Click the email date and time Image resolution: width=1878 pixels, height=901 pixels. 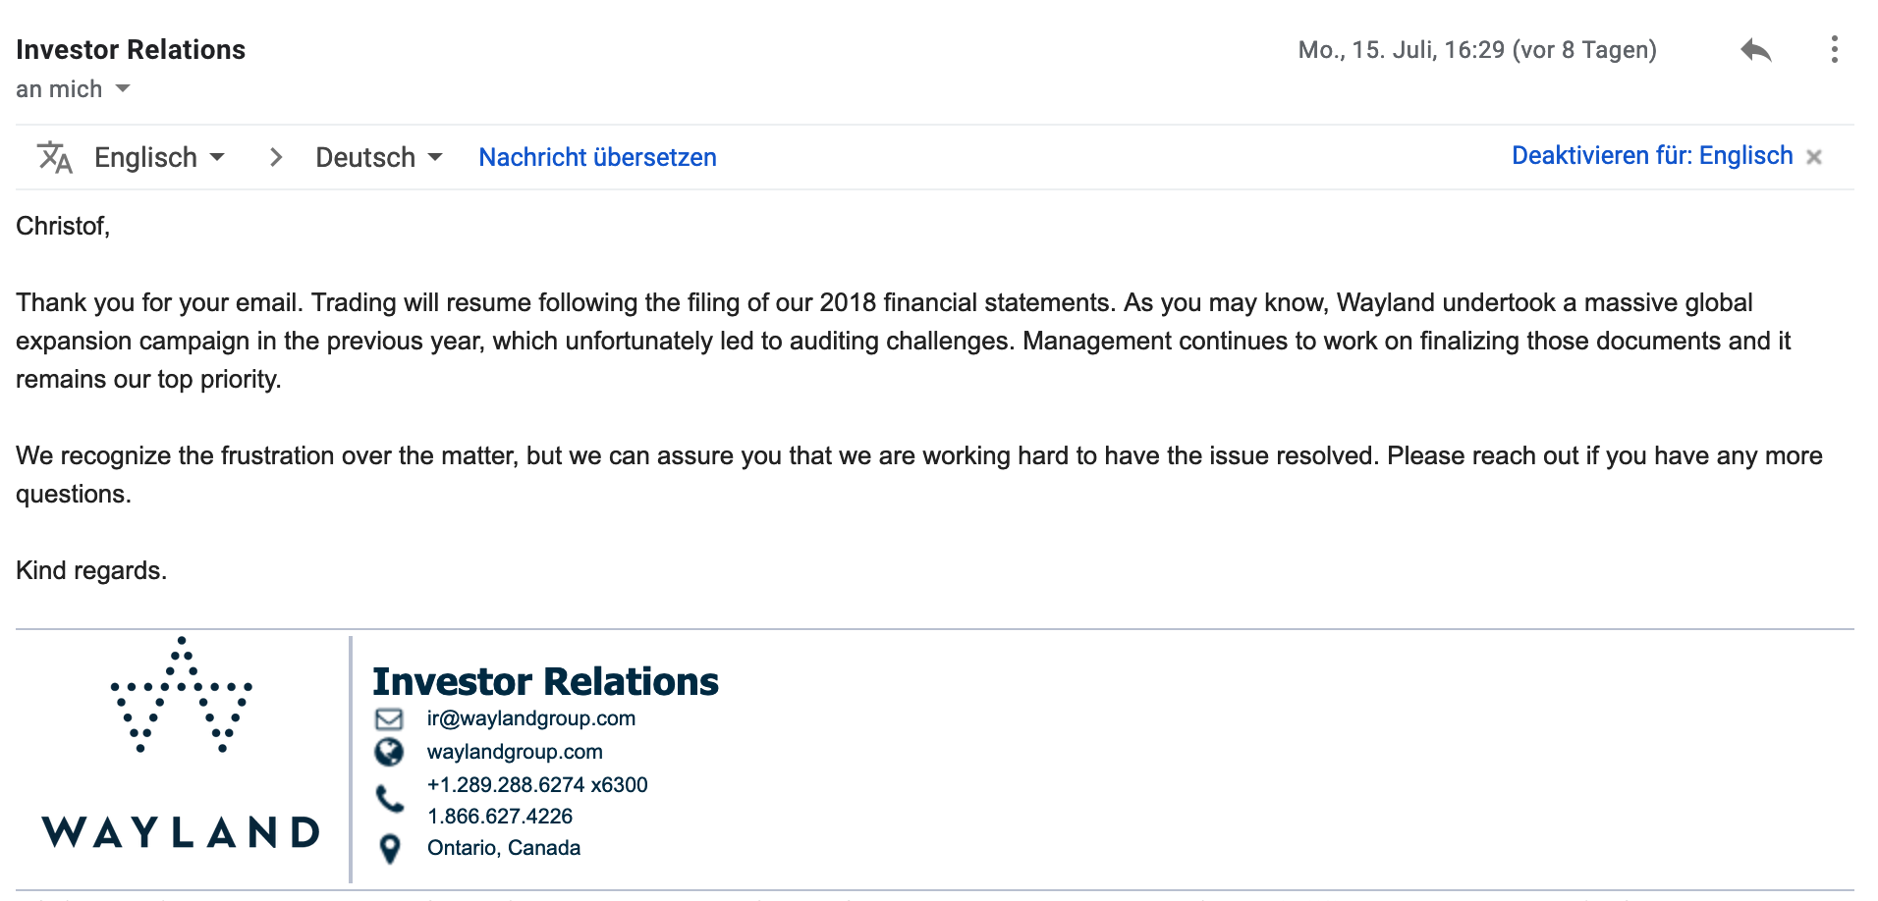point(1476,50)
